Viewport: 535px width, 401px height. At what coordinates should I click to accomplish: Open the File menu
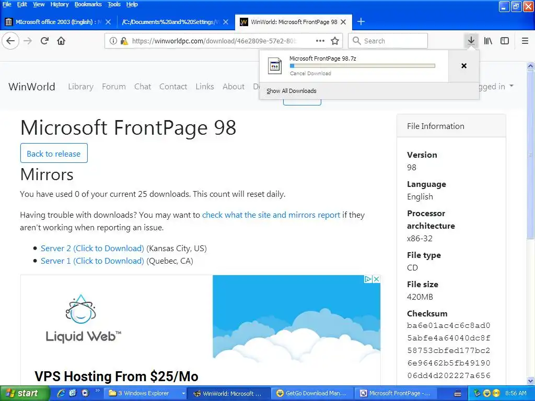coord(7,4)
